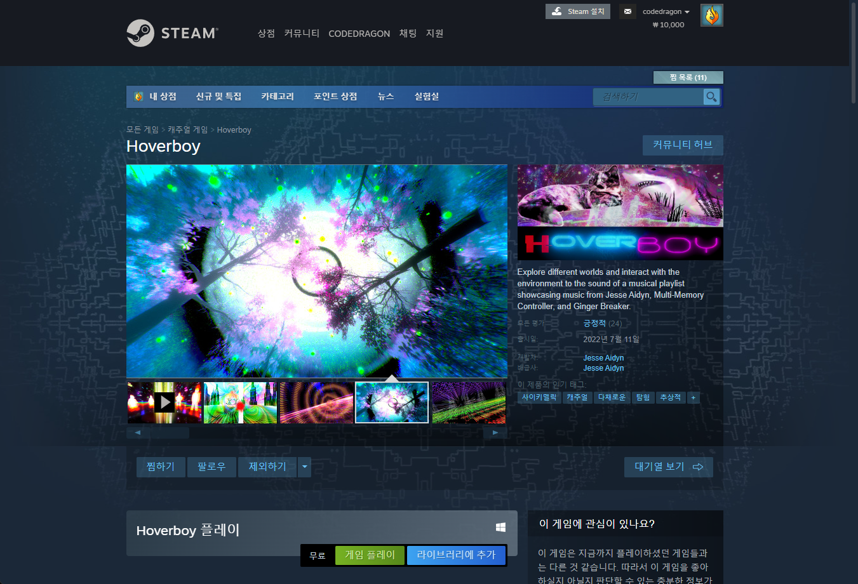Click the codedragon profile avatar
Viewport: 858px width, 584px height.
point(711,15)
